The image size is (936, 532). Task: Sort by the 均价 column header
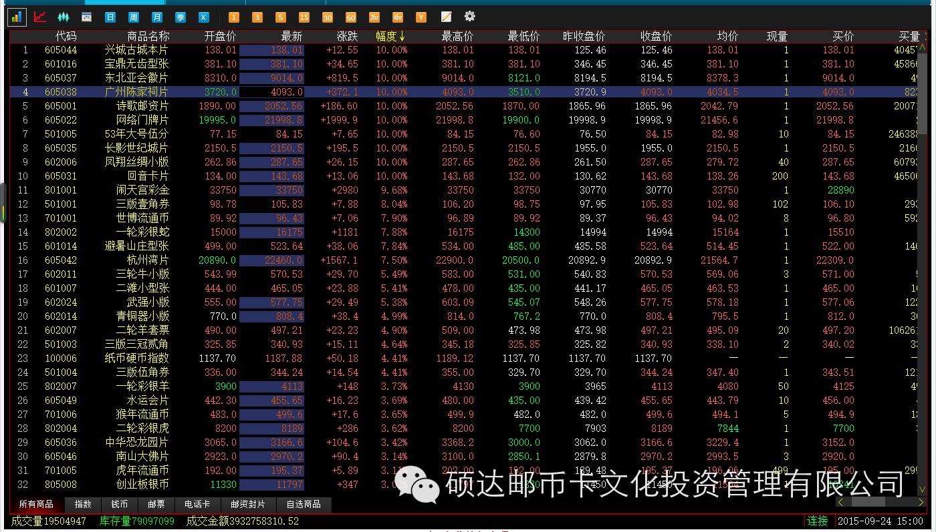pyautogui.click(x=728, y=37)
